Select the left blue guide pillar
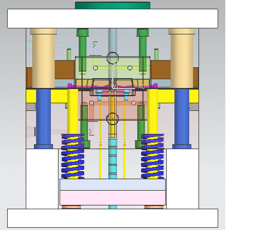Image resolution: width=280 pixels, height=230 pixels. [43, 119]
